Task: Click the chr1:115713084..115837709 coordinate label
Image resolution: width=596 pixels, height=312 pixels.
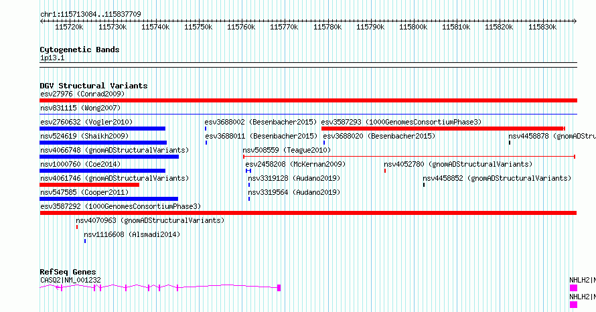Action: tap(90, 14)
